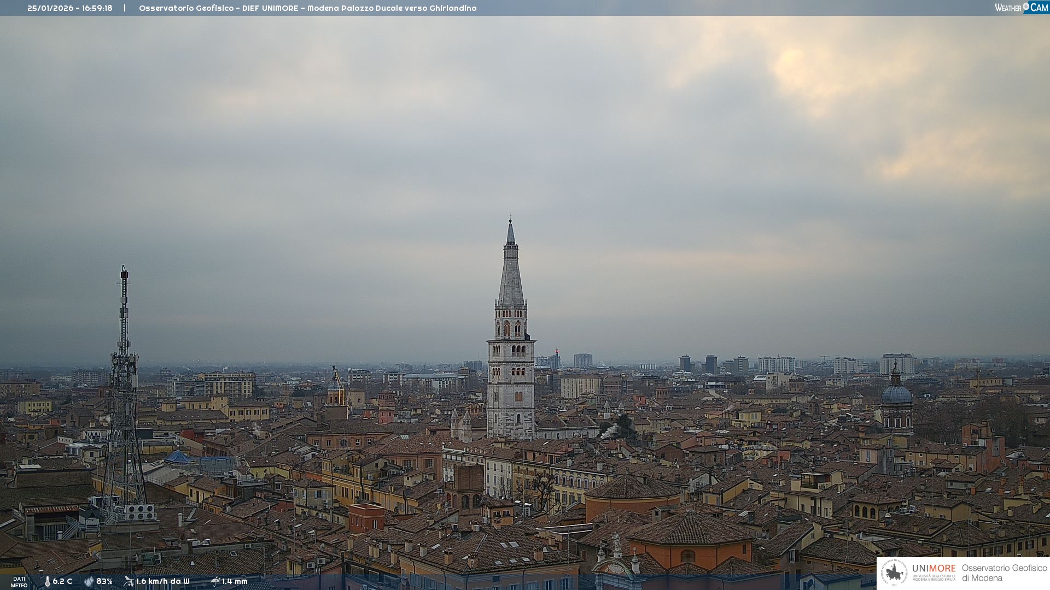1050x590 pixels.
Task: Click the rain umbrella precipitation icon
Action: coord(215,581)
